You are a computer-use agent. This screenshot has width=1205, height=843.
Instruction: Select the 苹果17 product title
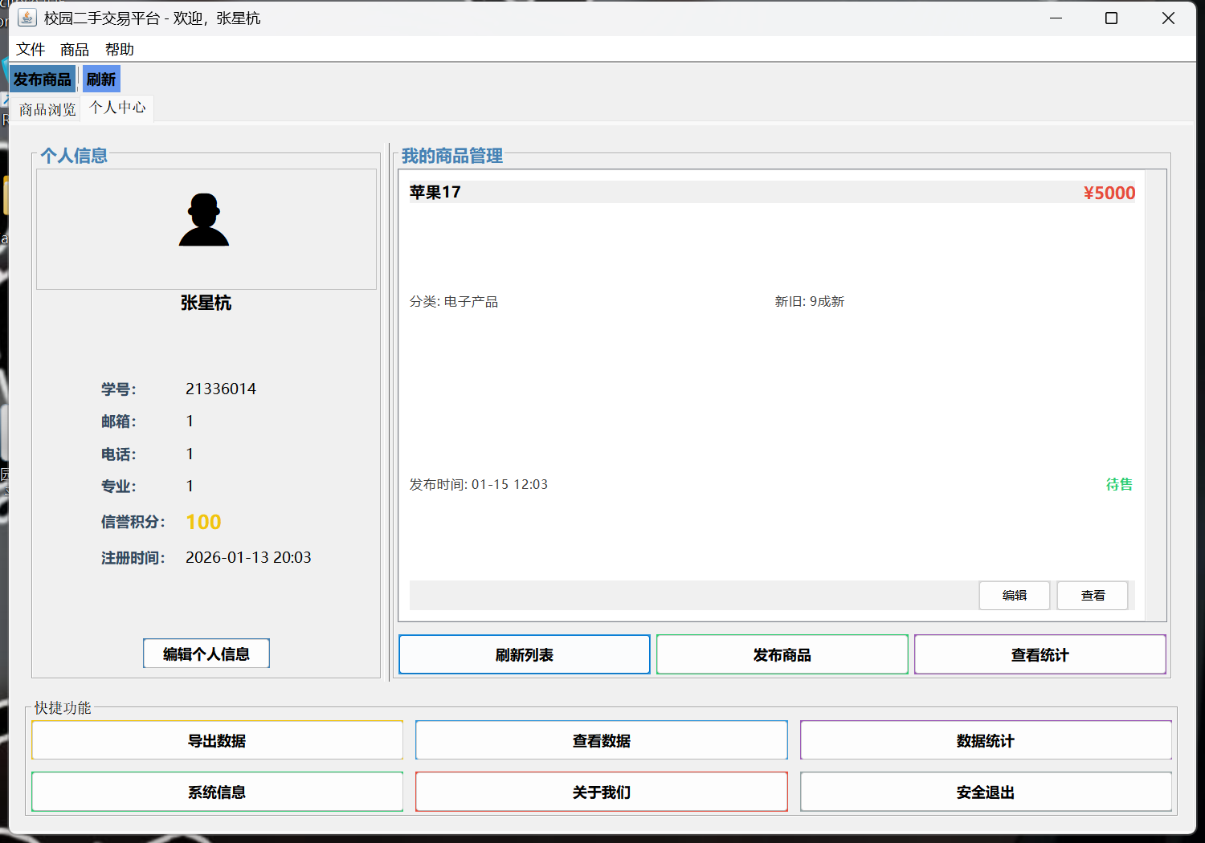(x=435, y=192)
